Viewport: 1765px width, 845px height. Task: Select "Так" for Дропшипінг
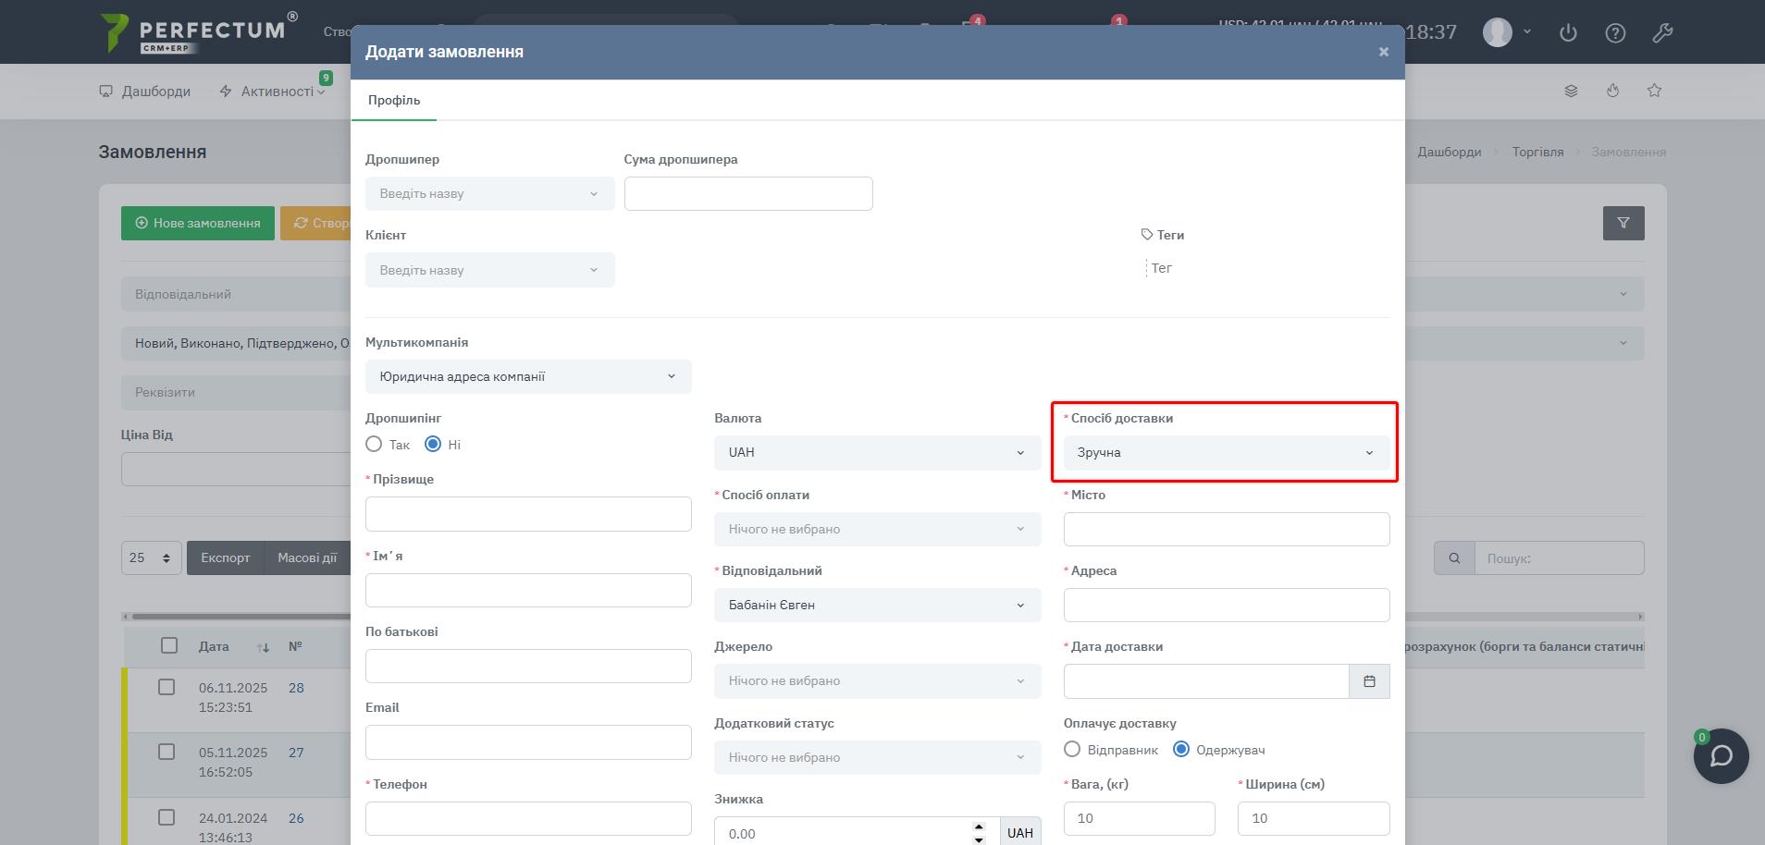[374, 445]
